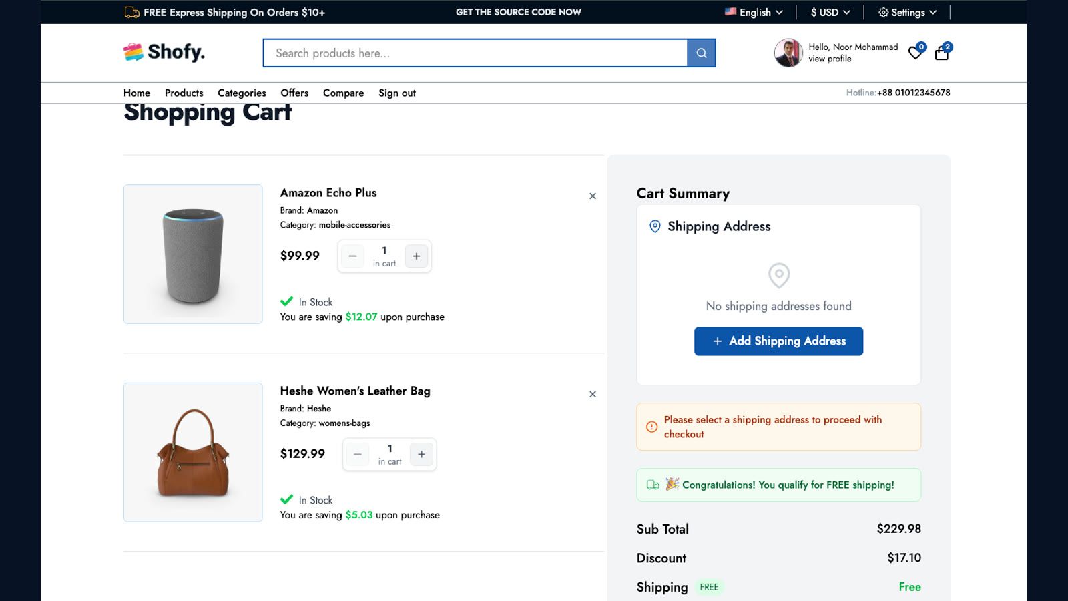Open the Offers page

(294, 93)
